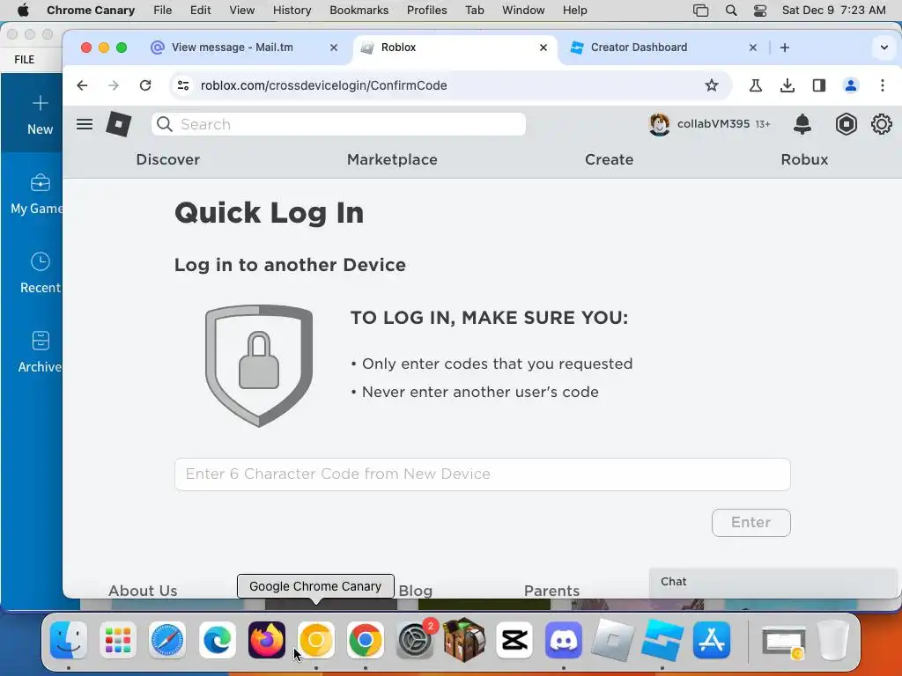Close the Creator Dashboard tab
The image size is (902, 676).
point(753,48)
